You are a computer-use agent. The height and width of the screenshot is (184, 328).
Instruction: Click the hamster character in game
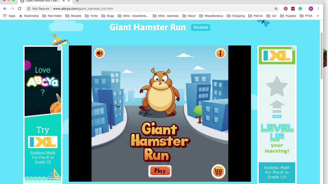(x=159, y=92)
